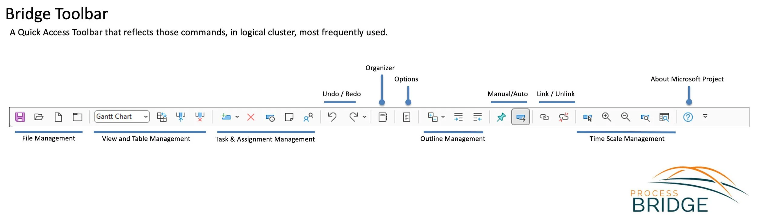This screenshot has height=224, width=757.
Task: Expand the Show Outline dropdown arrow
Action: [x=443, y=117]
